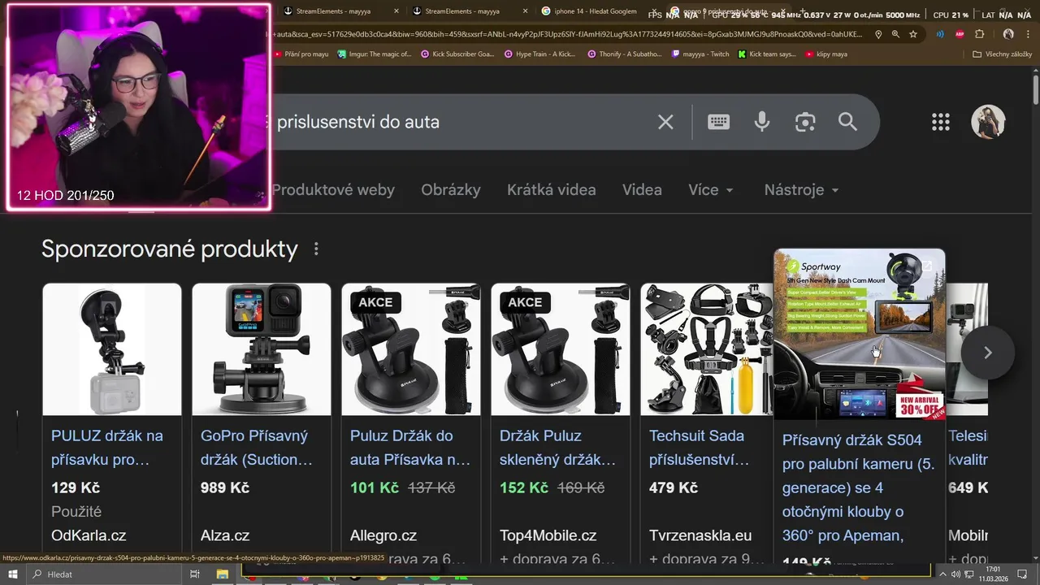Click the GoPro 989 Kč product image
1040x585 pixels.
262,349
